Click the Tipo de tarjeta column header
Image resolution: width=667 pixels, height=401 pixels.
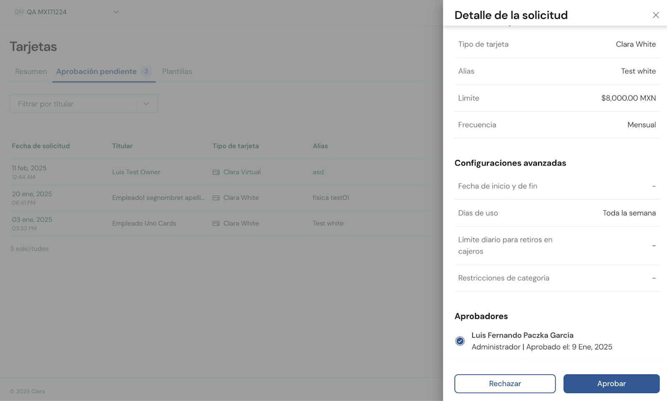coord(236,146)
